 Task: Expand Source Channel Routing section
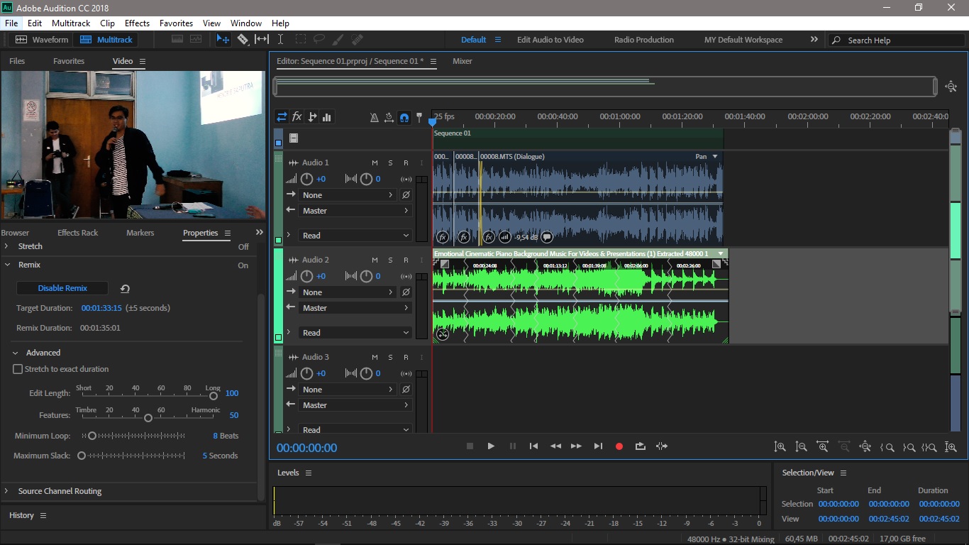tap(6, 491)
